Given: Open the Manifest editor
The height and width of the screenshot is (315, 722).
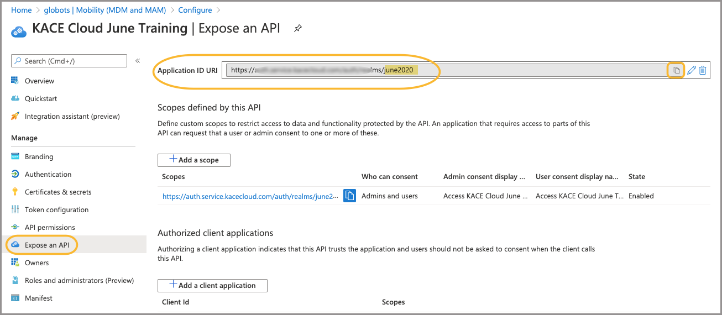Looking at the screenshot, I should click(39, 298).
